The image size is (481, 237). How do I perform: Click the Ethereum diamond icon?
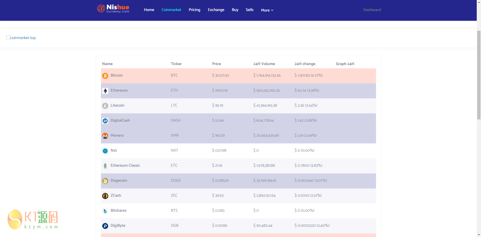tap(105, 91)
